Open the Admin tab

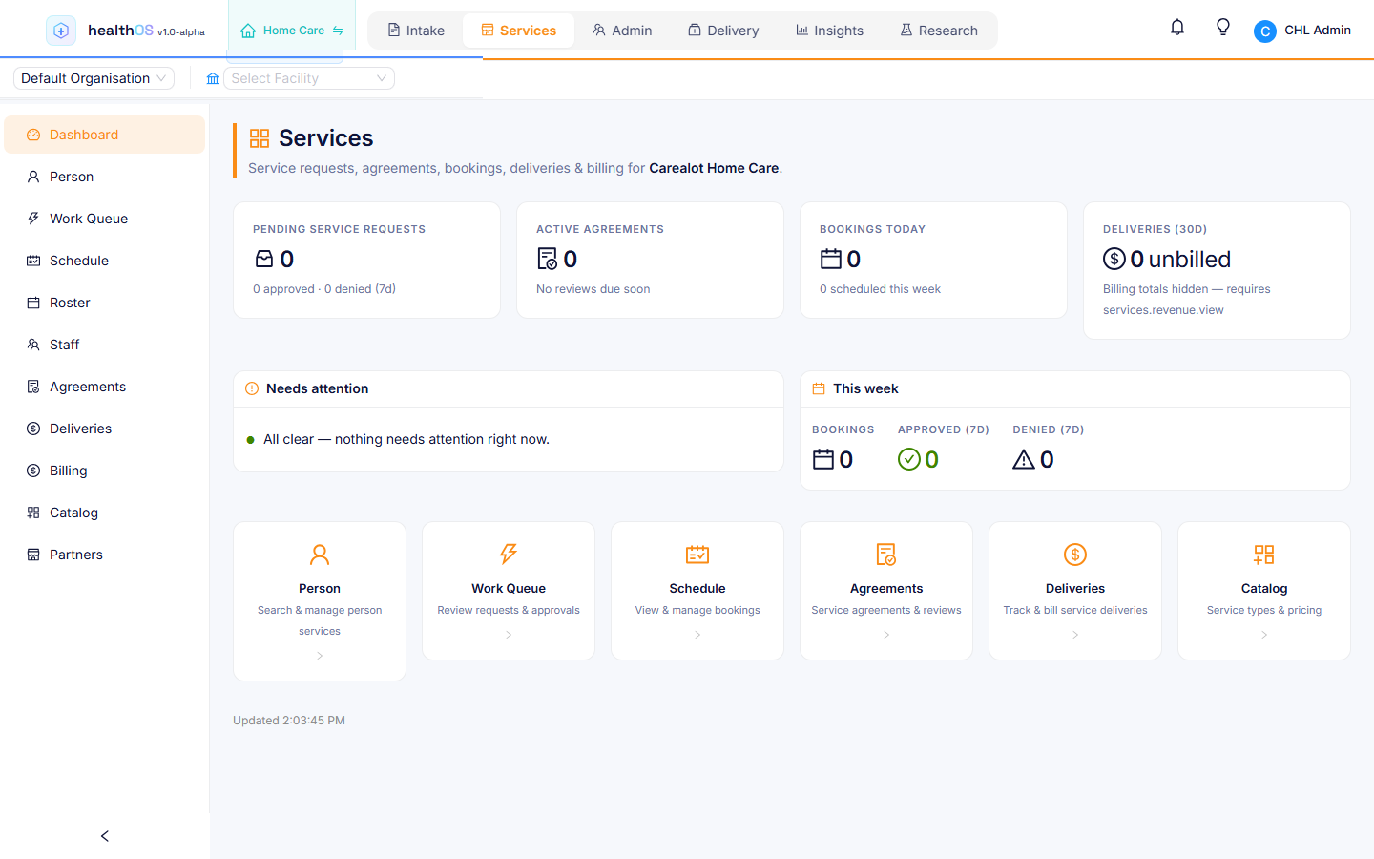[622, 31]
